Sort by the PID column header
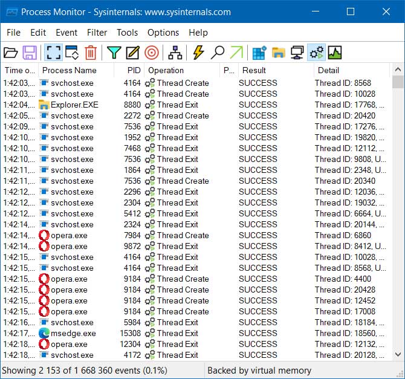 (x=129, y=70)
